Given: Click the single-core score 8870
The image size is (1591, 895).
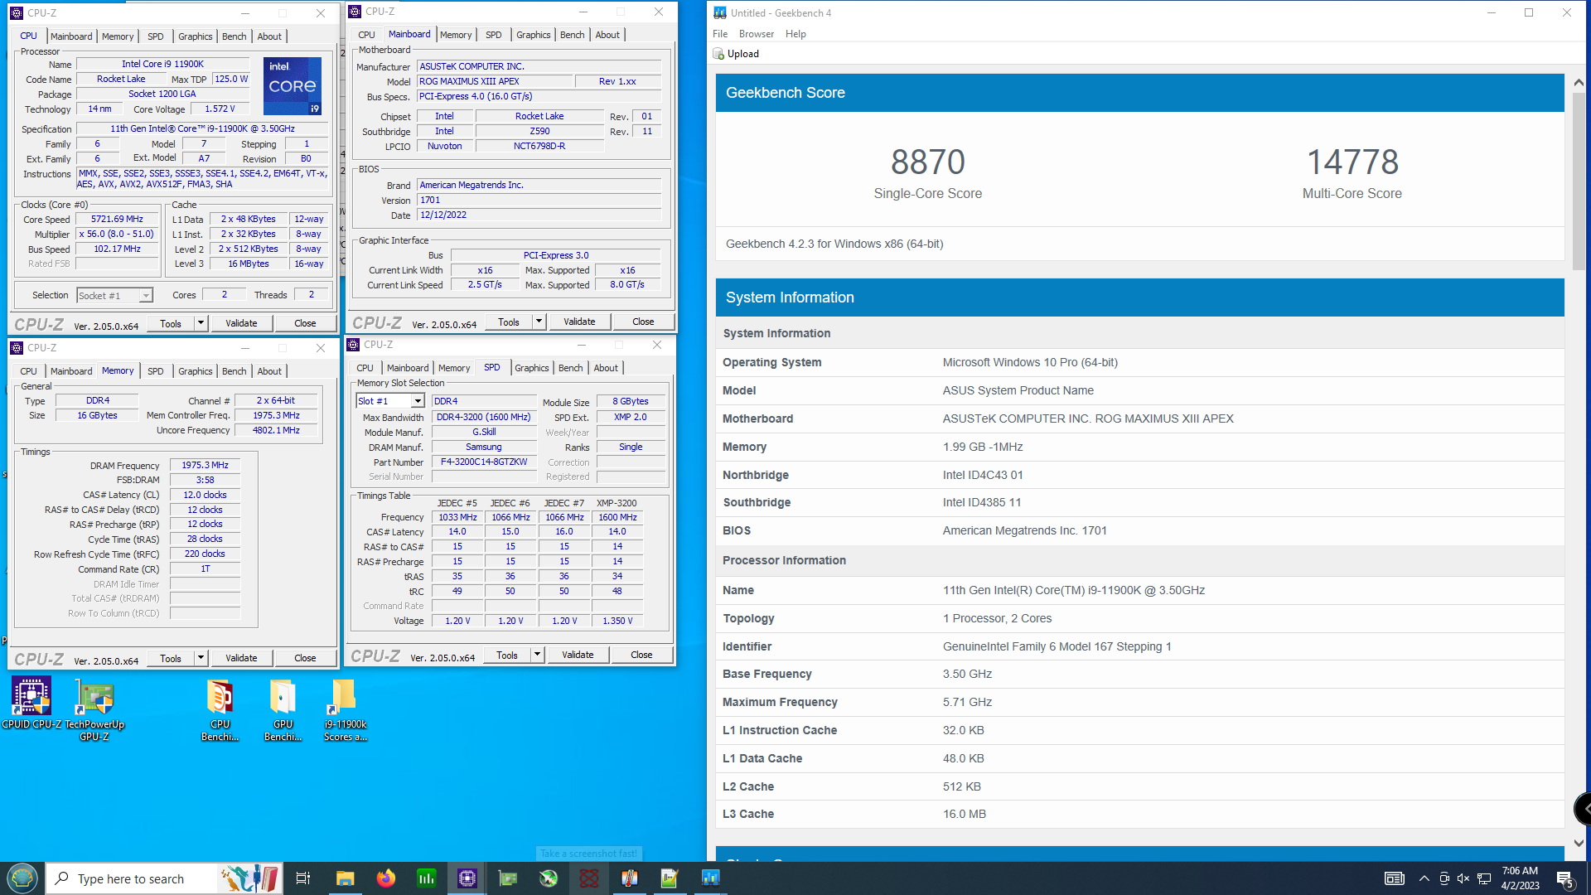Looking at the screenshot, I should click(x=928, y=162).
